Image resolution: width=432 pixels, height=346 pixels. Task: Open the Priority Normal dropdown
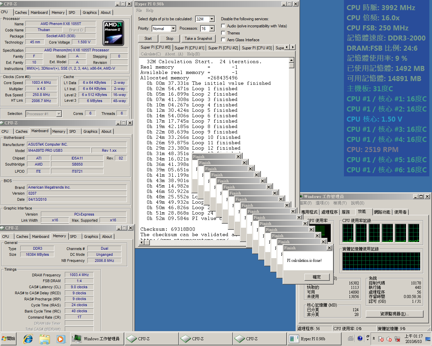coord(173,29)
